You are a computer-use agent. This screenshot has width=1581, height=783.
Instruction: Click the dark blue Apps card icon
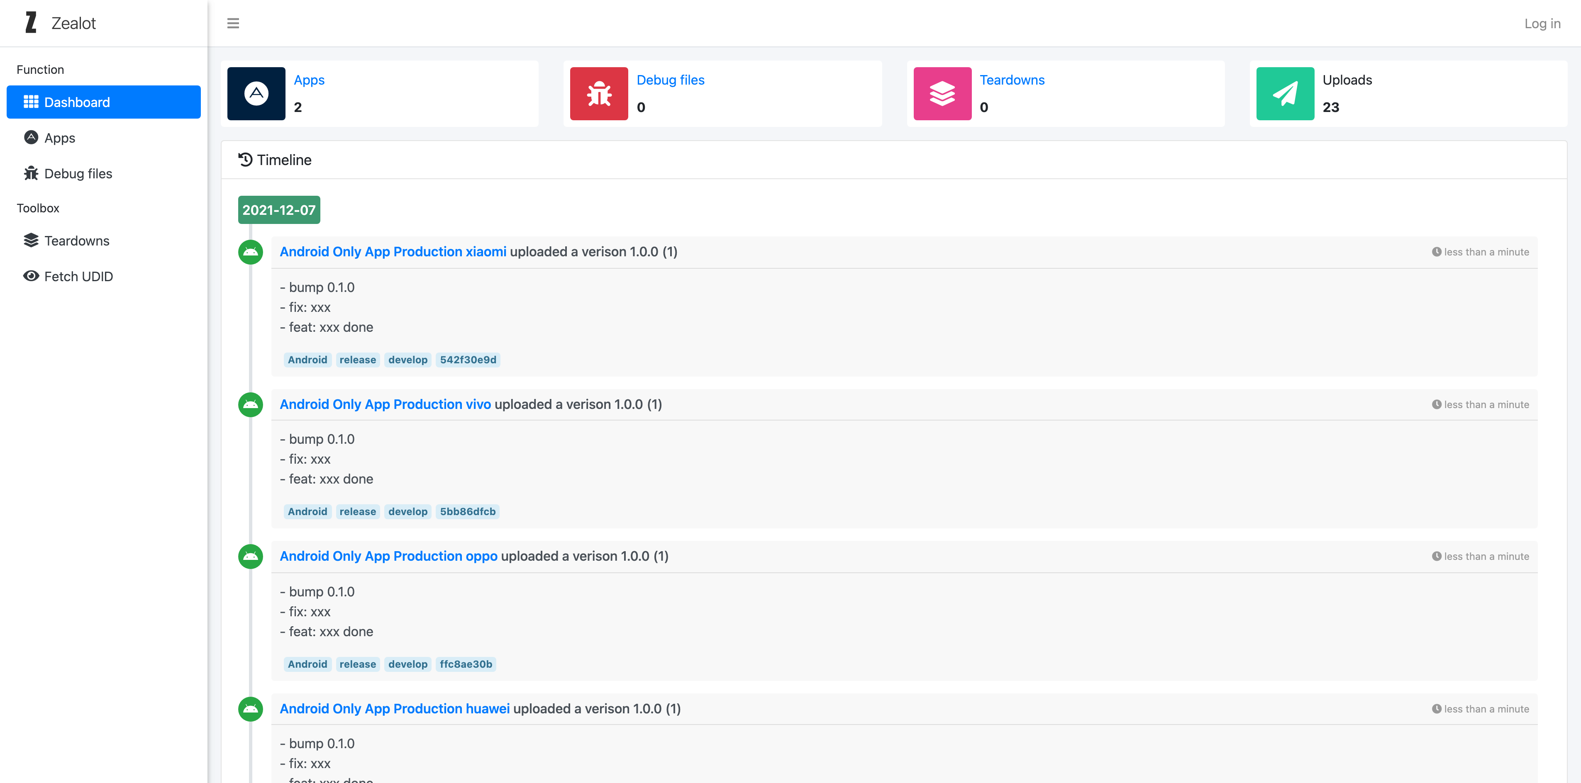[x=256, y=94]
